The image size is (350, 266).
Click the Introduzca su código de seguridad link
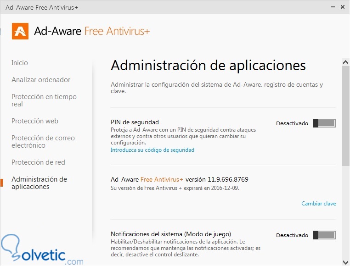tap(152, 150)
